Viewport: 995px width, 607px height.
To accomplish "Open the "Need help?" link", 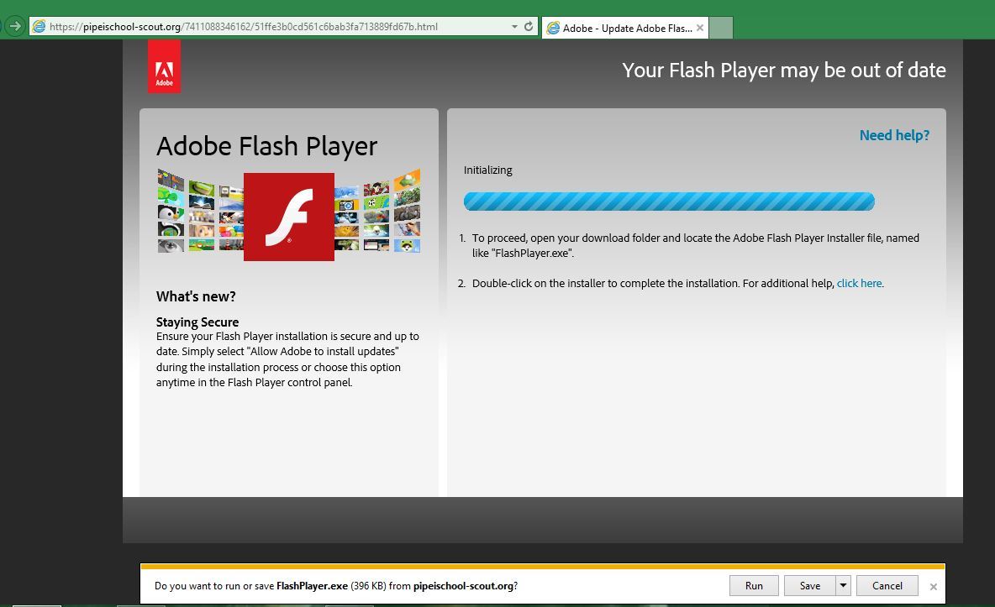I will pos(894,135).
